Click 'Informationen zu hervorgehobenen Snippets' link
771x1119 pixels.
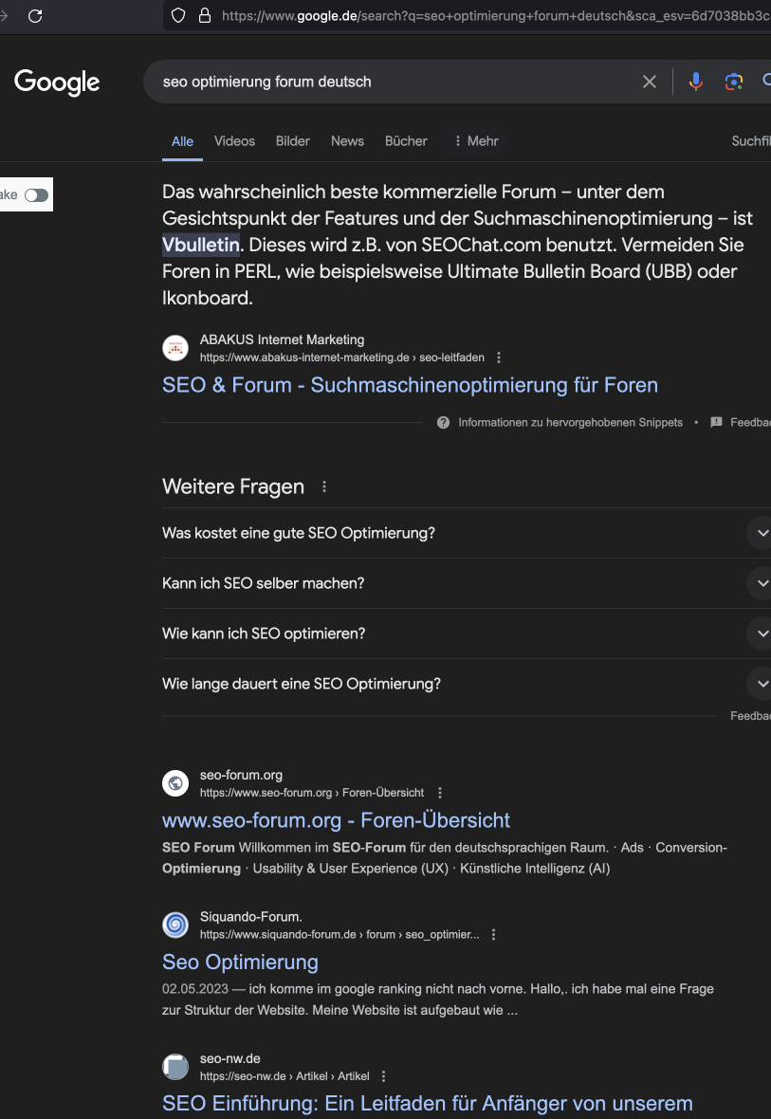click(570, 423)
